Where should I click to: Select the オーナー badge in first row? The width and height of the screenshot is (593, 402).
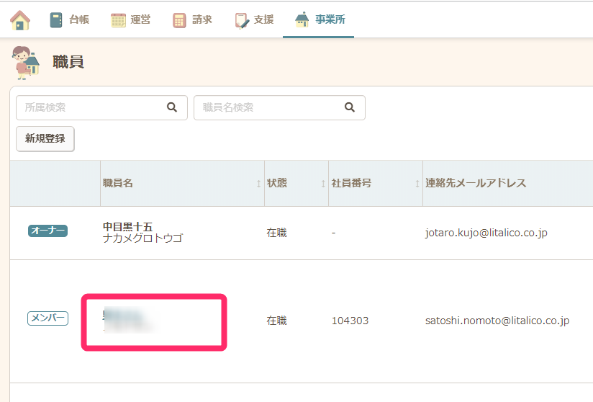click(x=47, y=231)
